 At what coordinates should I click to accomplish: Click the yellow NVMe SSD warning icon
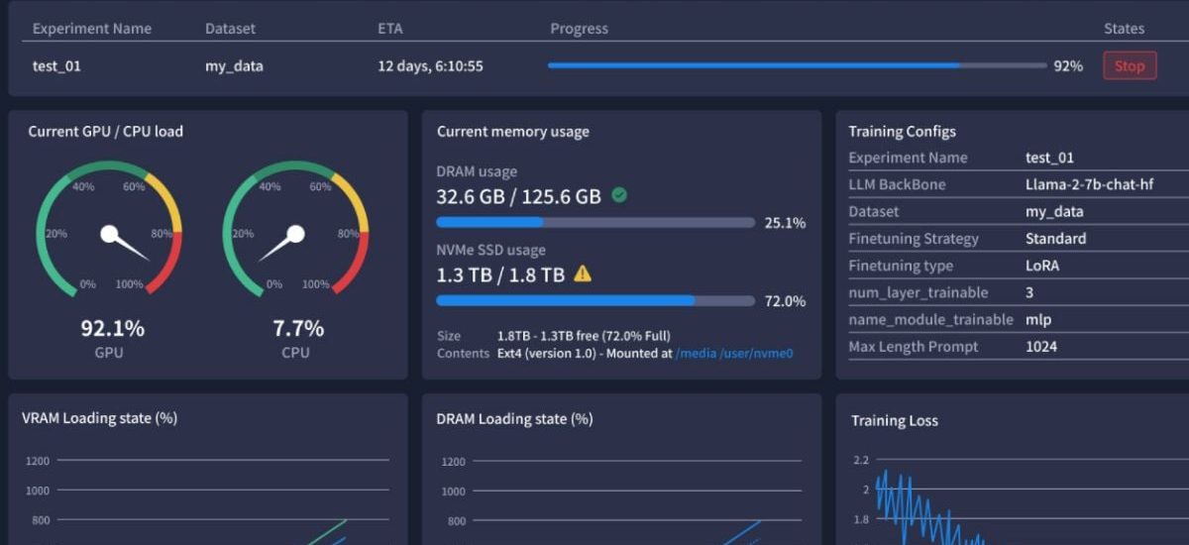coord(583,273)
